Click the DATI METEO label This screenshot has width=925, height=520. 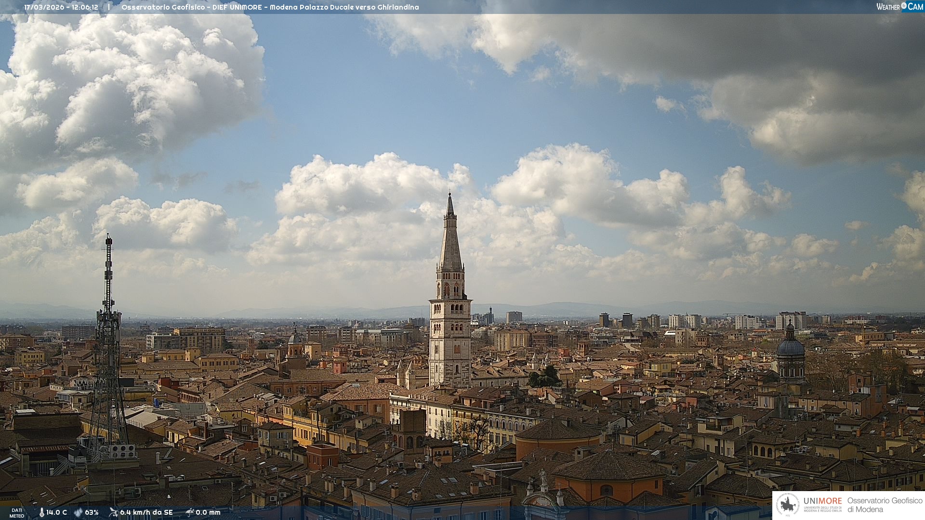point(17,513)
